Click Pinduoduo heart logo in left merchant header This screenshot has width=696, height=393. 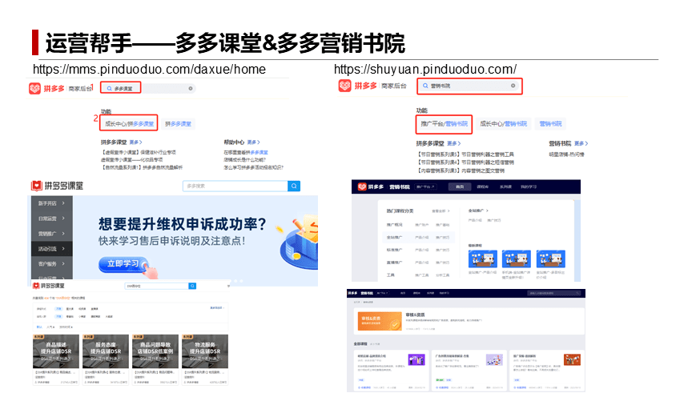[x=34, y=88]
